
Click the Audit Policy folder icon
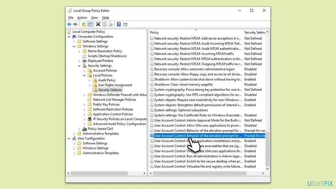pyautogui.click(x=95, y=80)
